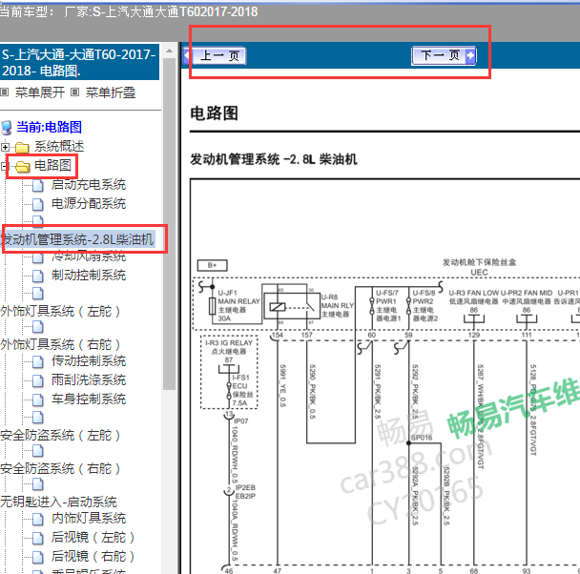Click the 菜单折叠 list icon
The width and height of the screenshot is (580, 574).
pos(74,92)
